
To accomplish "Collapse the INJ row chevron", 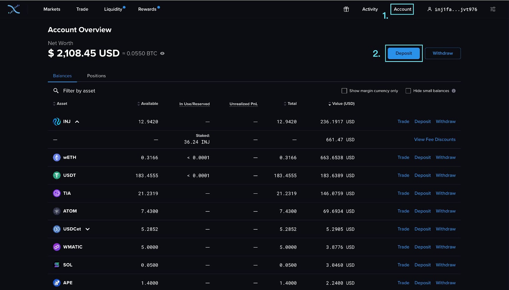I will pos(77,121).
